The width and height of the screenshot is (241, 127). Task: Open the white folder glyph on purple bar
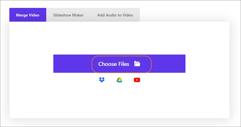[137, 64]
